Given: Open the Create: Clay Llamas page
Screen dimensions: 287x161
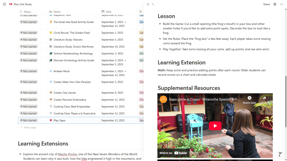Looking at the screenshot, I should (x=64, y=93).
